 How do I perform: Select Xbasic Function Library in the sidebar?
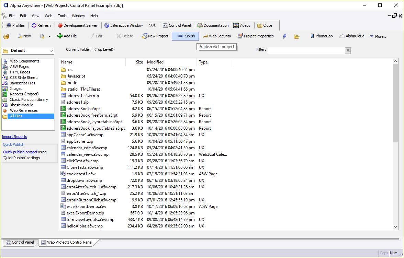[29, 99]
